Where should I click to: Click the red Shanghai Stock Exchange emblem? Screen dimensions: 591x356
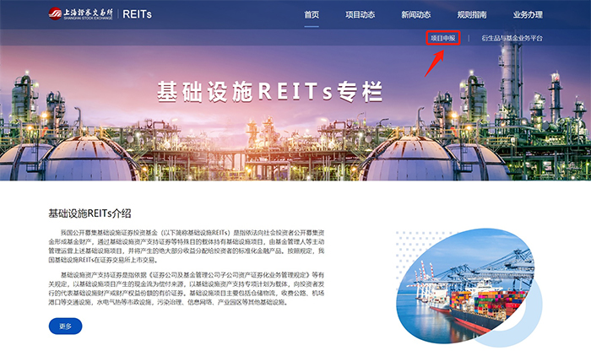pyautogui.click(x=55, y=14)
